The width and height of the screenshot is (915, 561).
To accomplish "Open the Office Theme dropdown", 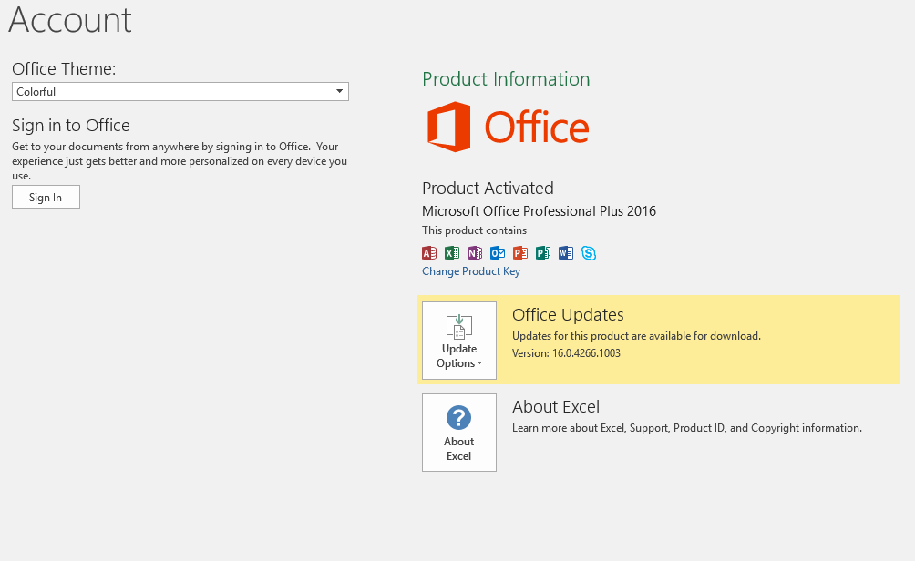I will [180, 91].
